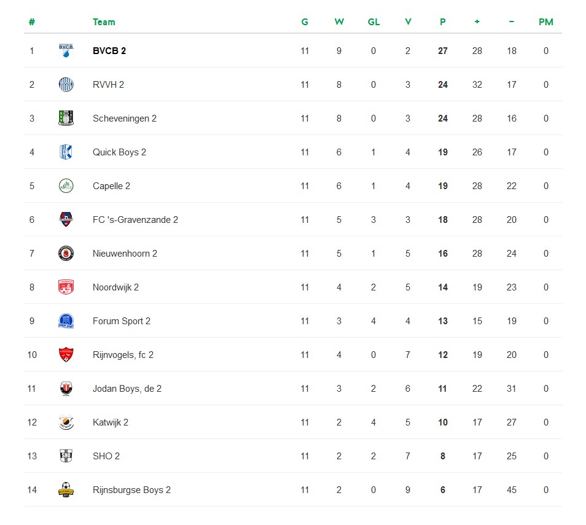Click the Noordwijk red club logo

(x=66, y=287)
